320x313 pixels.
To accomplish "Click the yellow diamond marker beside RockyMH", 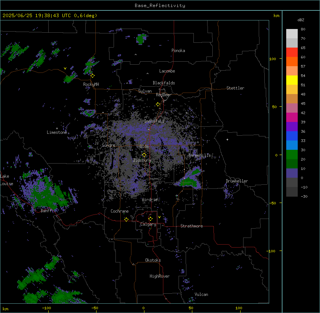I will (93, 76).
